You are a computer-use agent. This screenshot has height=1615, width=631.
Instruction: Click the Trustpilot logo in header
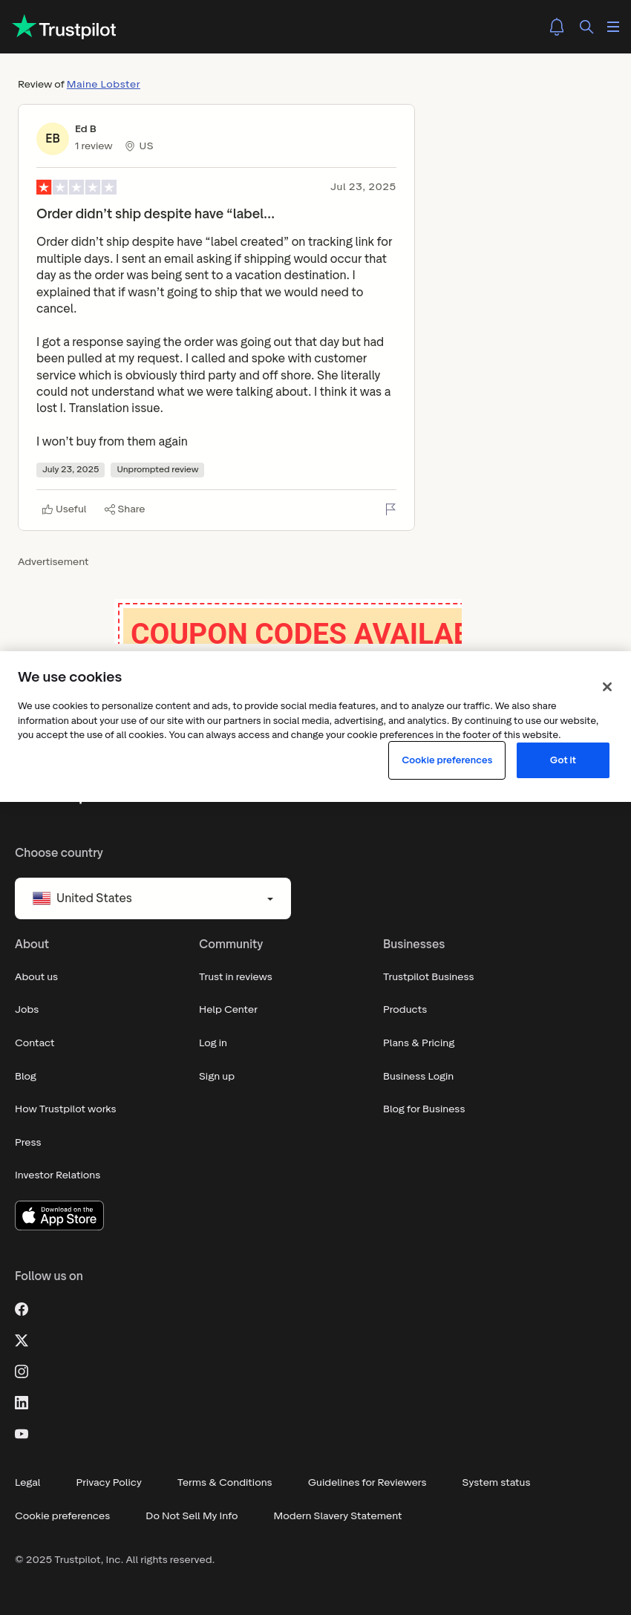pos(65,27)
